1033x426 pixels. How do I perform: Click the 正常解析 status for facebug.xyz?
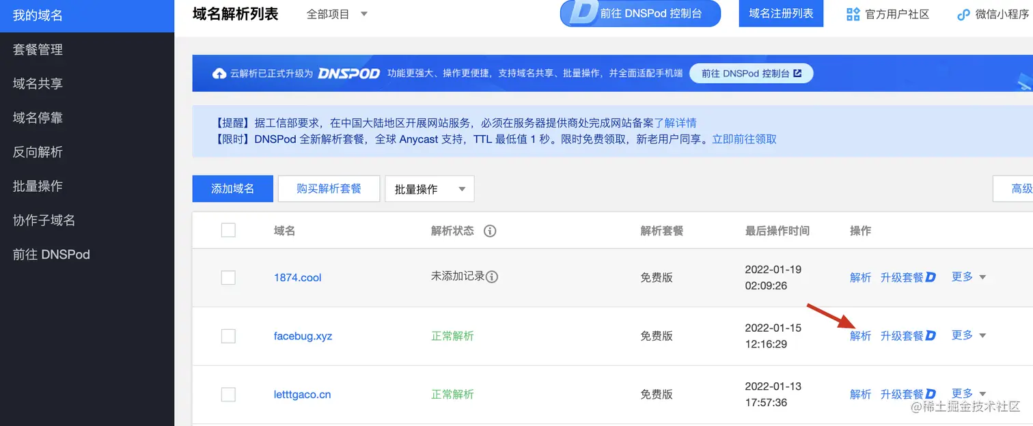452,336
